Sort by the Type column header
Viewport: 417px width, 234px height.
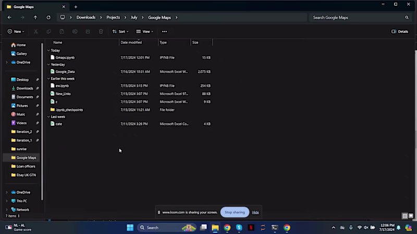point(163,43)
